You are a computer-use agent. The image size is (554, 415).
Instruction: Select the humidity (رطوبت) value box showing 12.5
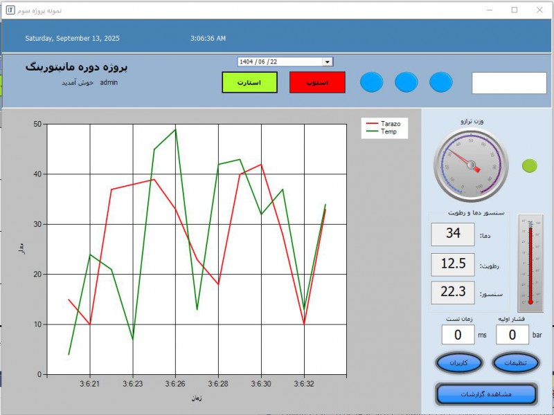(x=453, y=264)
